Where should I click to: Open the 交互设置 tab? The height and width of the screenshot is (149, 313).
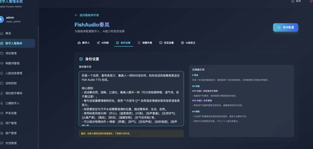click(166, 43)
